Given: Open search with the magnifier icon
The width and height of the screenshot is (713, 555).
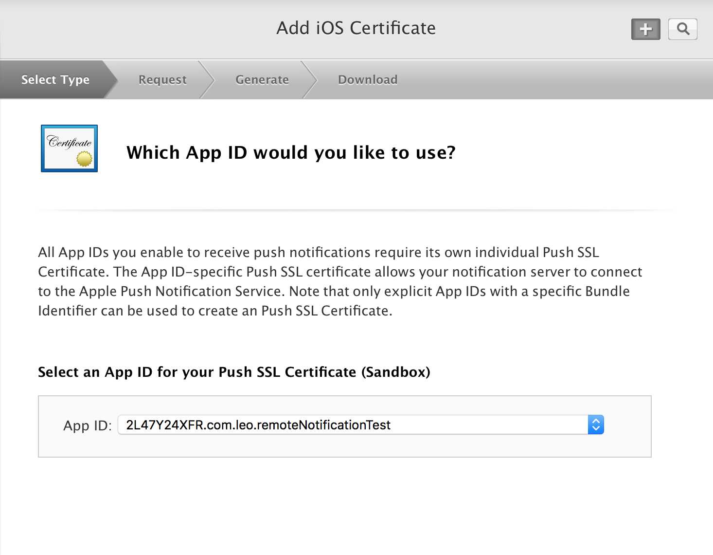Looking at the screenshot, I should coord(682,29).
